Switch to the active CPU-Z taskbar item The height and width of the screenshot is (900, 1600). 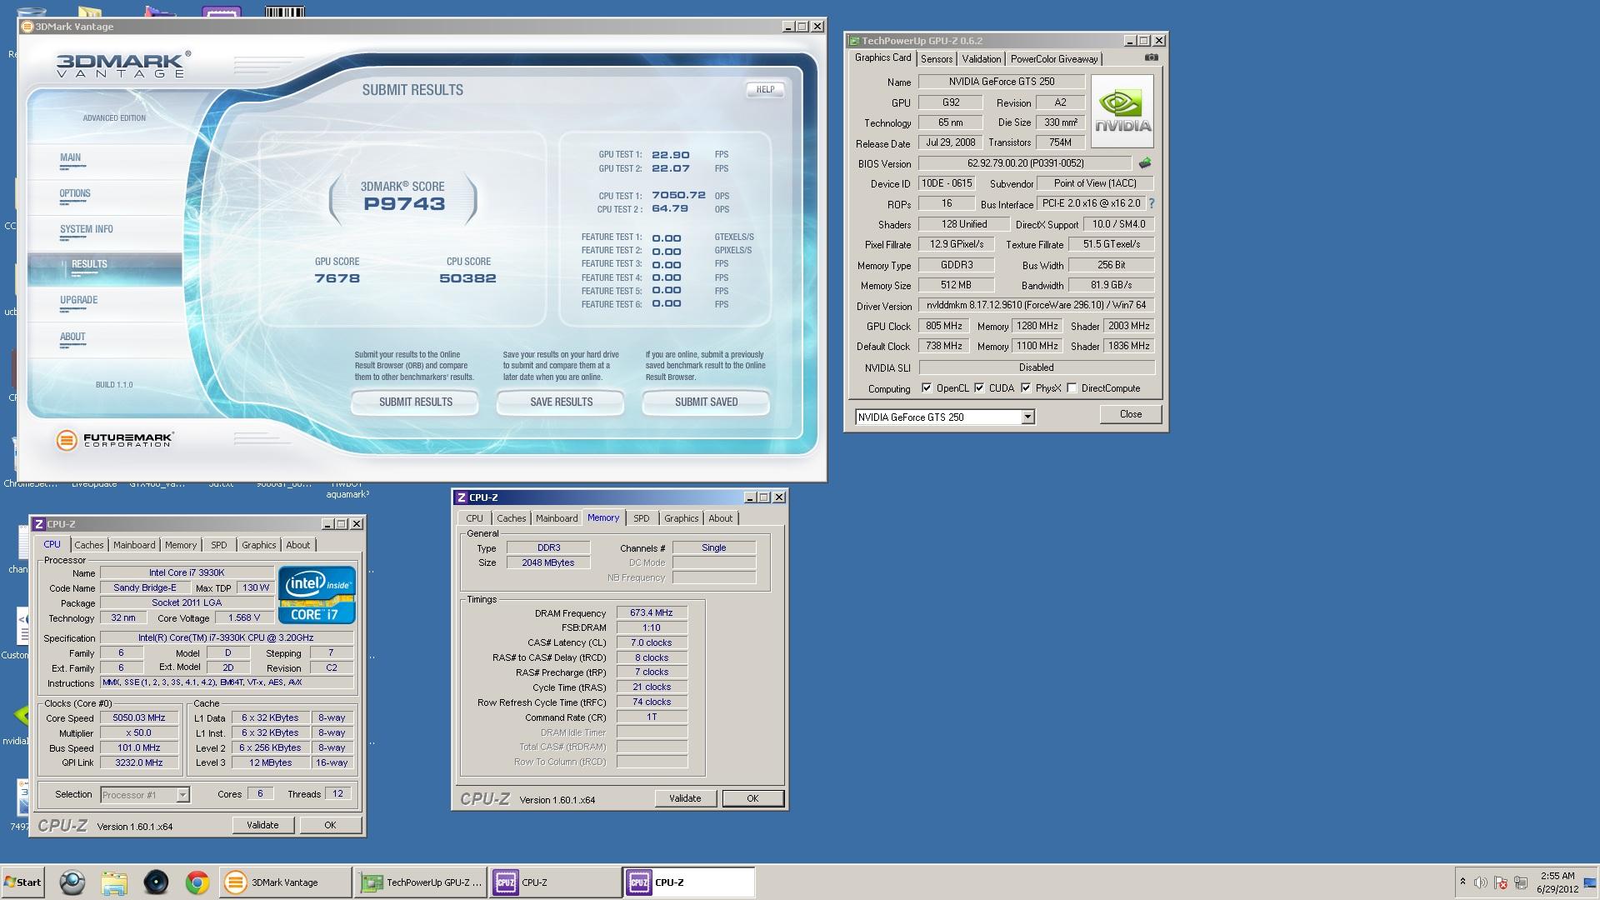pos(689,882)
